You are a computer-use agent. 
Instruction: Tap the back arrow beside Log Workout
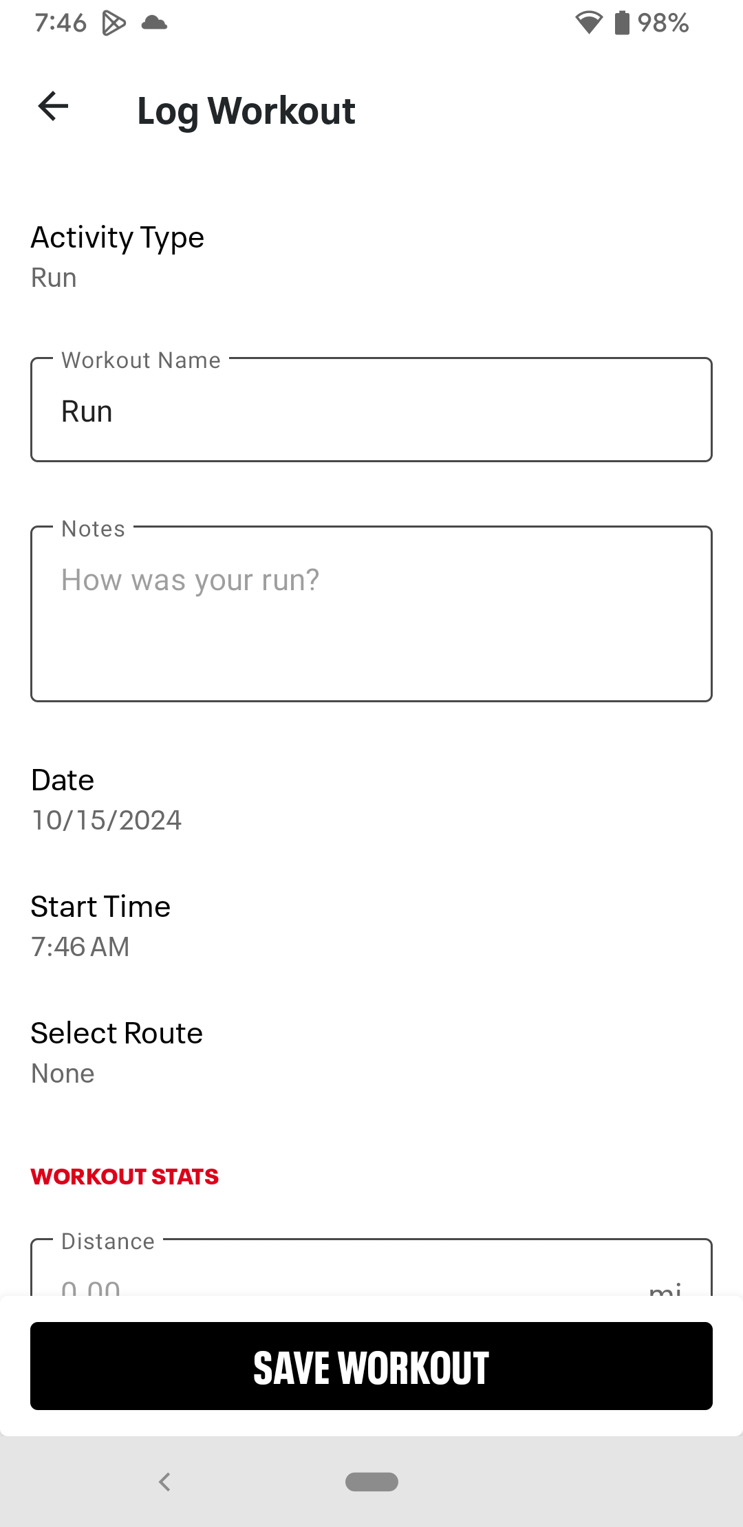point(53,107)
